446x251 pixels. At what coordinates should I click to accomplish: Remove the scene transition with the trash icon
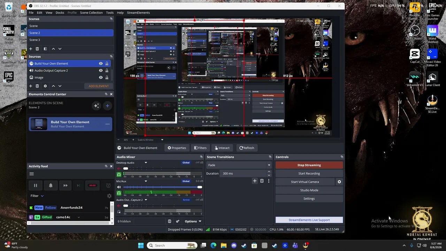point(262,181)
